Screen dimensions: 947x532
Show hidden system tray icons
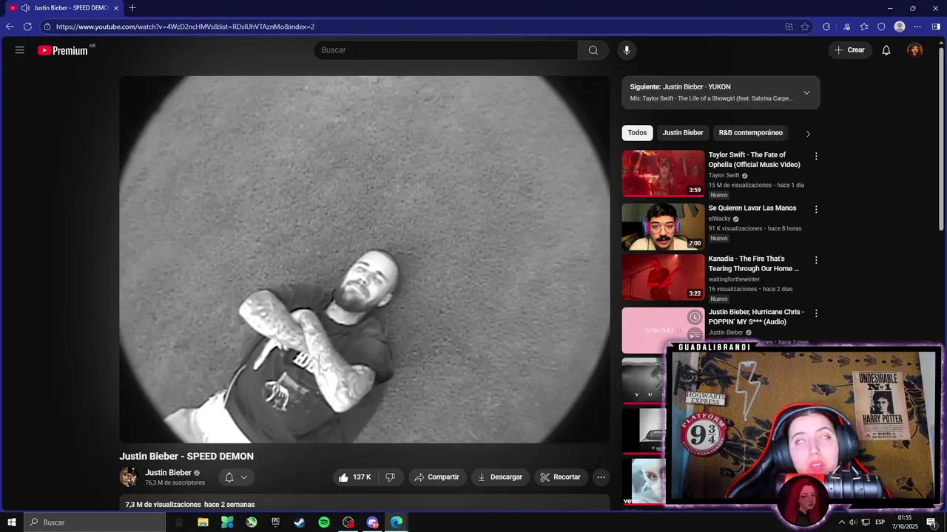click(841, 522)
